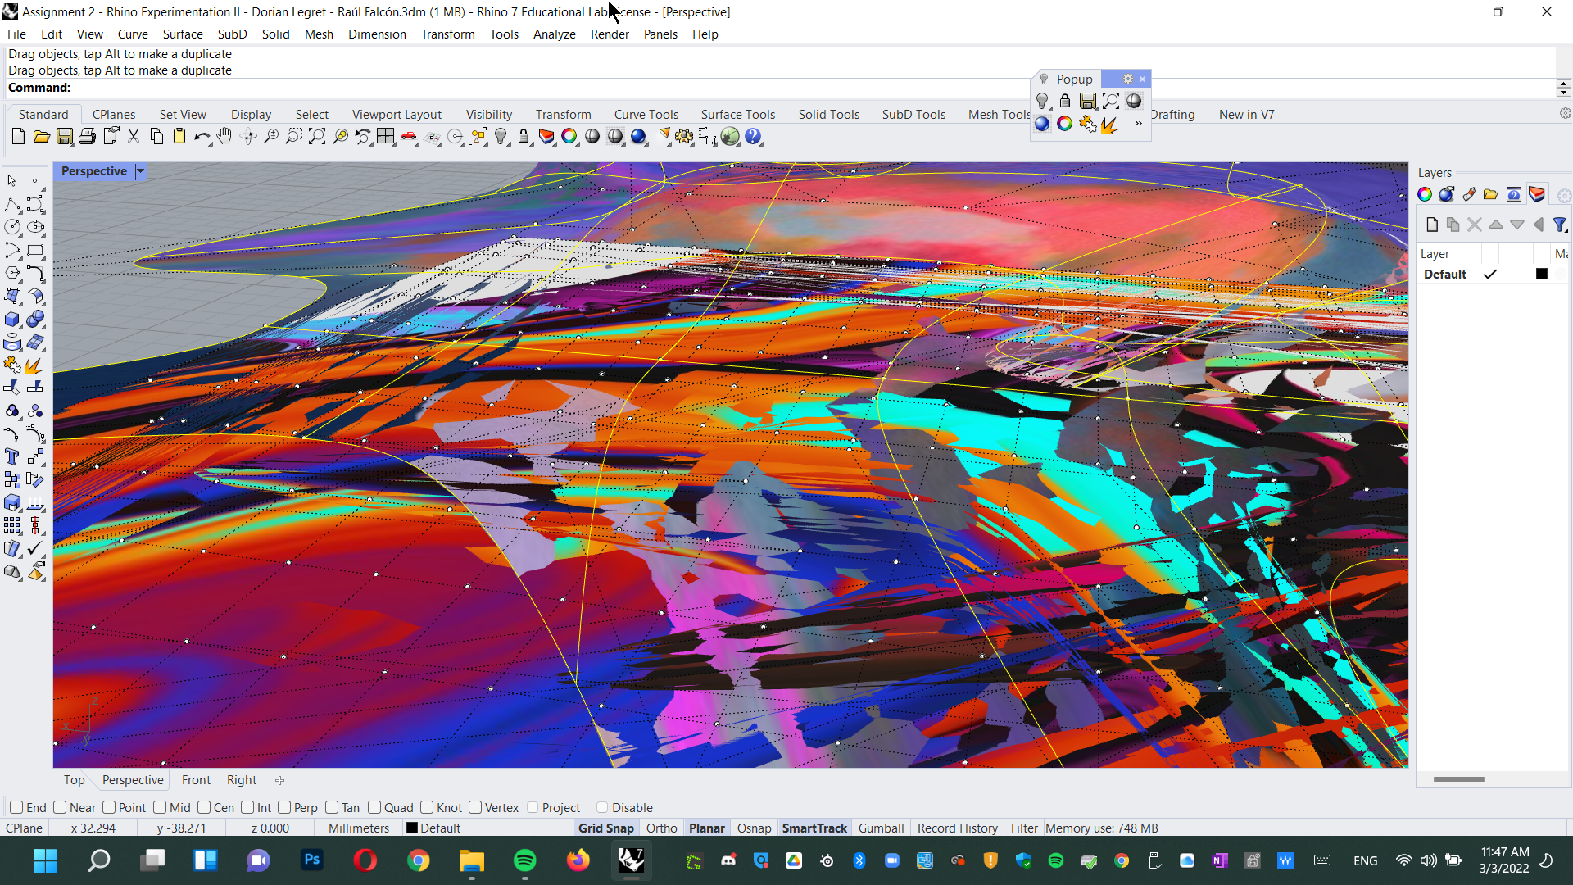Image resolution: width=1573 pixels, height=885 pixels.
Task: Toggle Gumball in status bar
Action: [x=881, y=828]
